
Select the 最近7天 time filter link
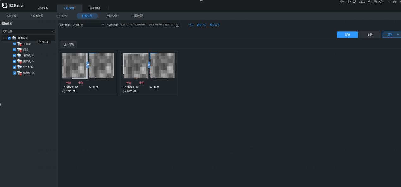click(x=202, y=25)
